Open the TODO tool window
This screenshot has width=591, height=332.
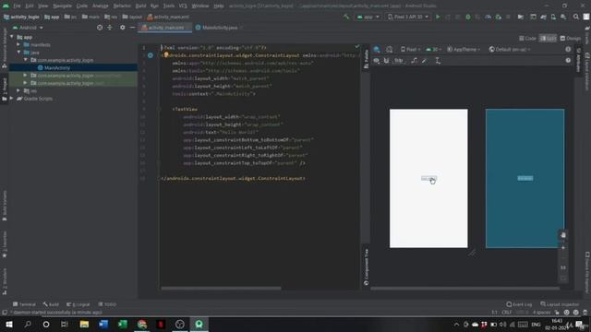pos(107,304)
